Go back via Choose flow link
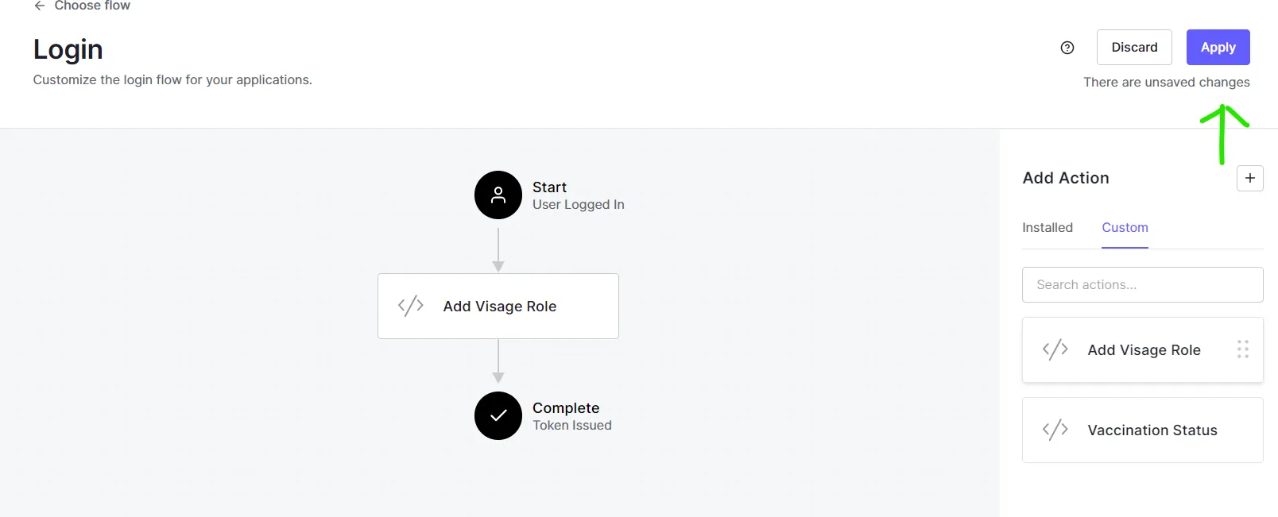This screenshot has width=1278, height=517. click(92, 6)
